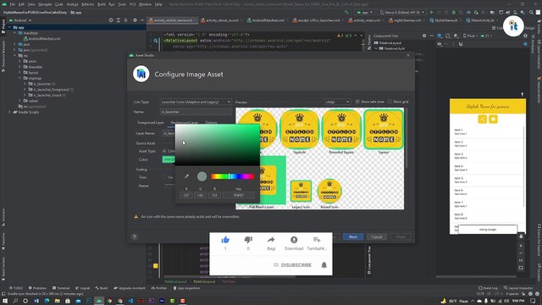
Task: Click Select Opened File target icon in project panel
Action: (x=111, y=20)
